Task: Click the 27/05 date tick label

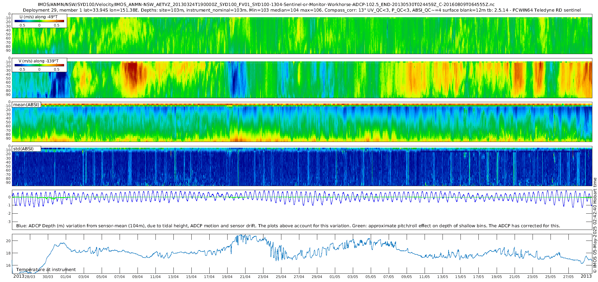Action: pyautogui.click(x=568, y=277)
